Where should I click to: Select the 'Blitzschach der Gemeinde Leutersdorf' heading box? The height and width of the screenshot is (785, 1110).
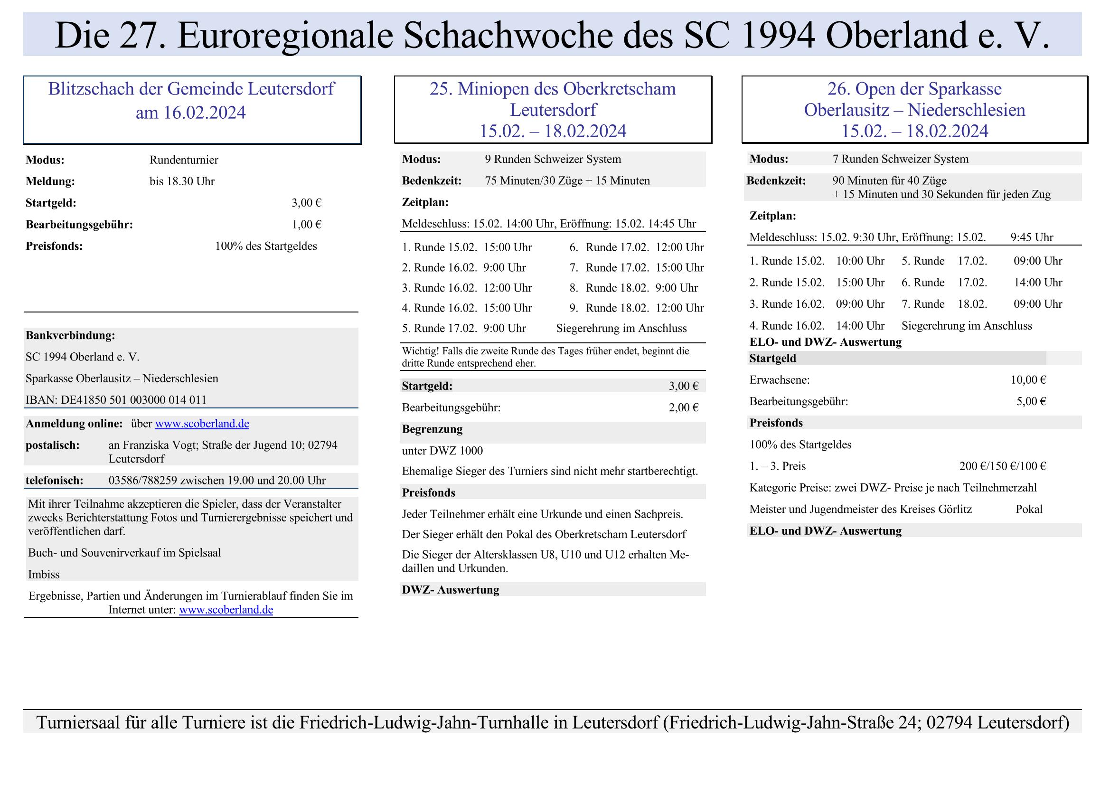coord(192,110)
